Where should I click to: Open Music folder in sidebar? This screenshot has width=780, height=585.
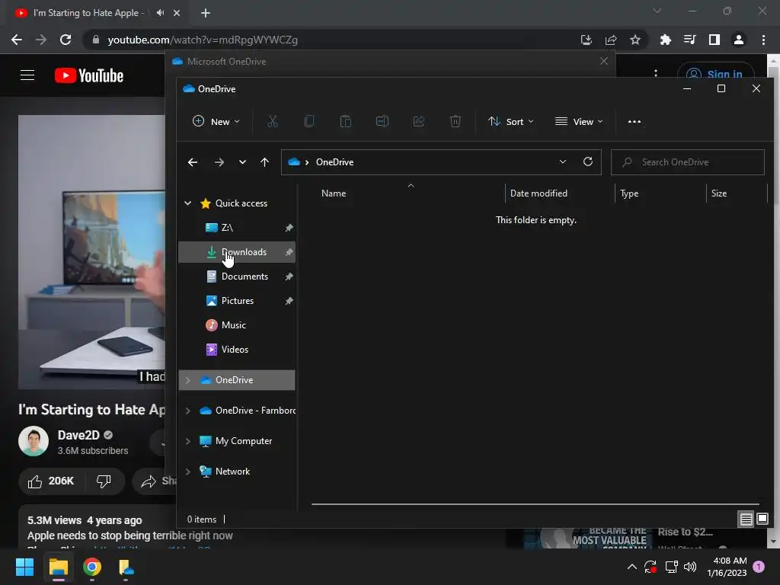[x=237, y=324]
